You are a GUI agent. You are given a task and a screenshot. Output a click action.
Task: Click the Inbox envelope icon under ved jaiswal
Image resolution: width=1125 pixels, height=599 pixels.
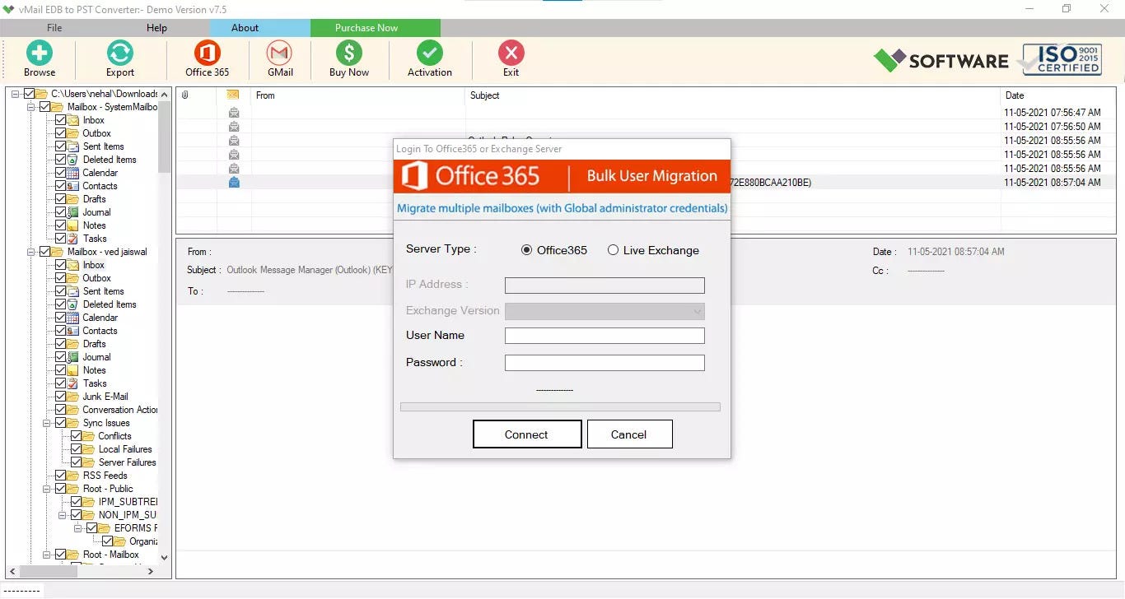(73, 265)
